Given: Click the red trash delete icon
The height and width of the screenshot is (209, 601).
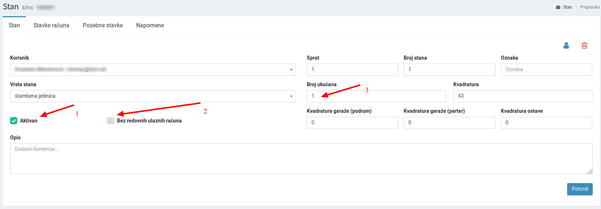Looking at the screenshot, I should (x=584, y=46).
